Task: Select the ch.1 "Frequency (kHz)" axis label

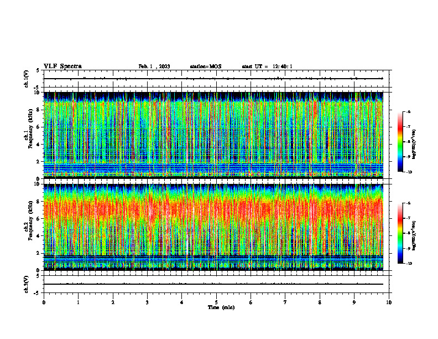Action: click(x=30, y=128)
